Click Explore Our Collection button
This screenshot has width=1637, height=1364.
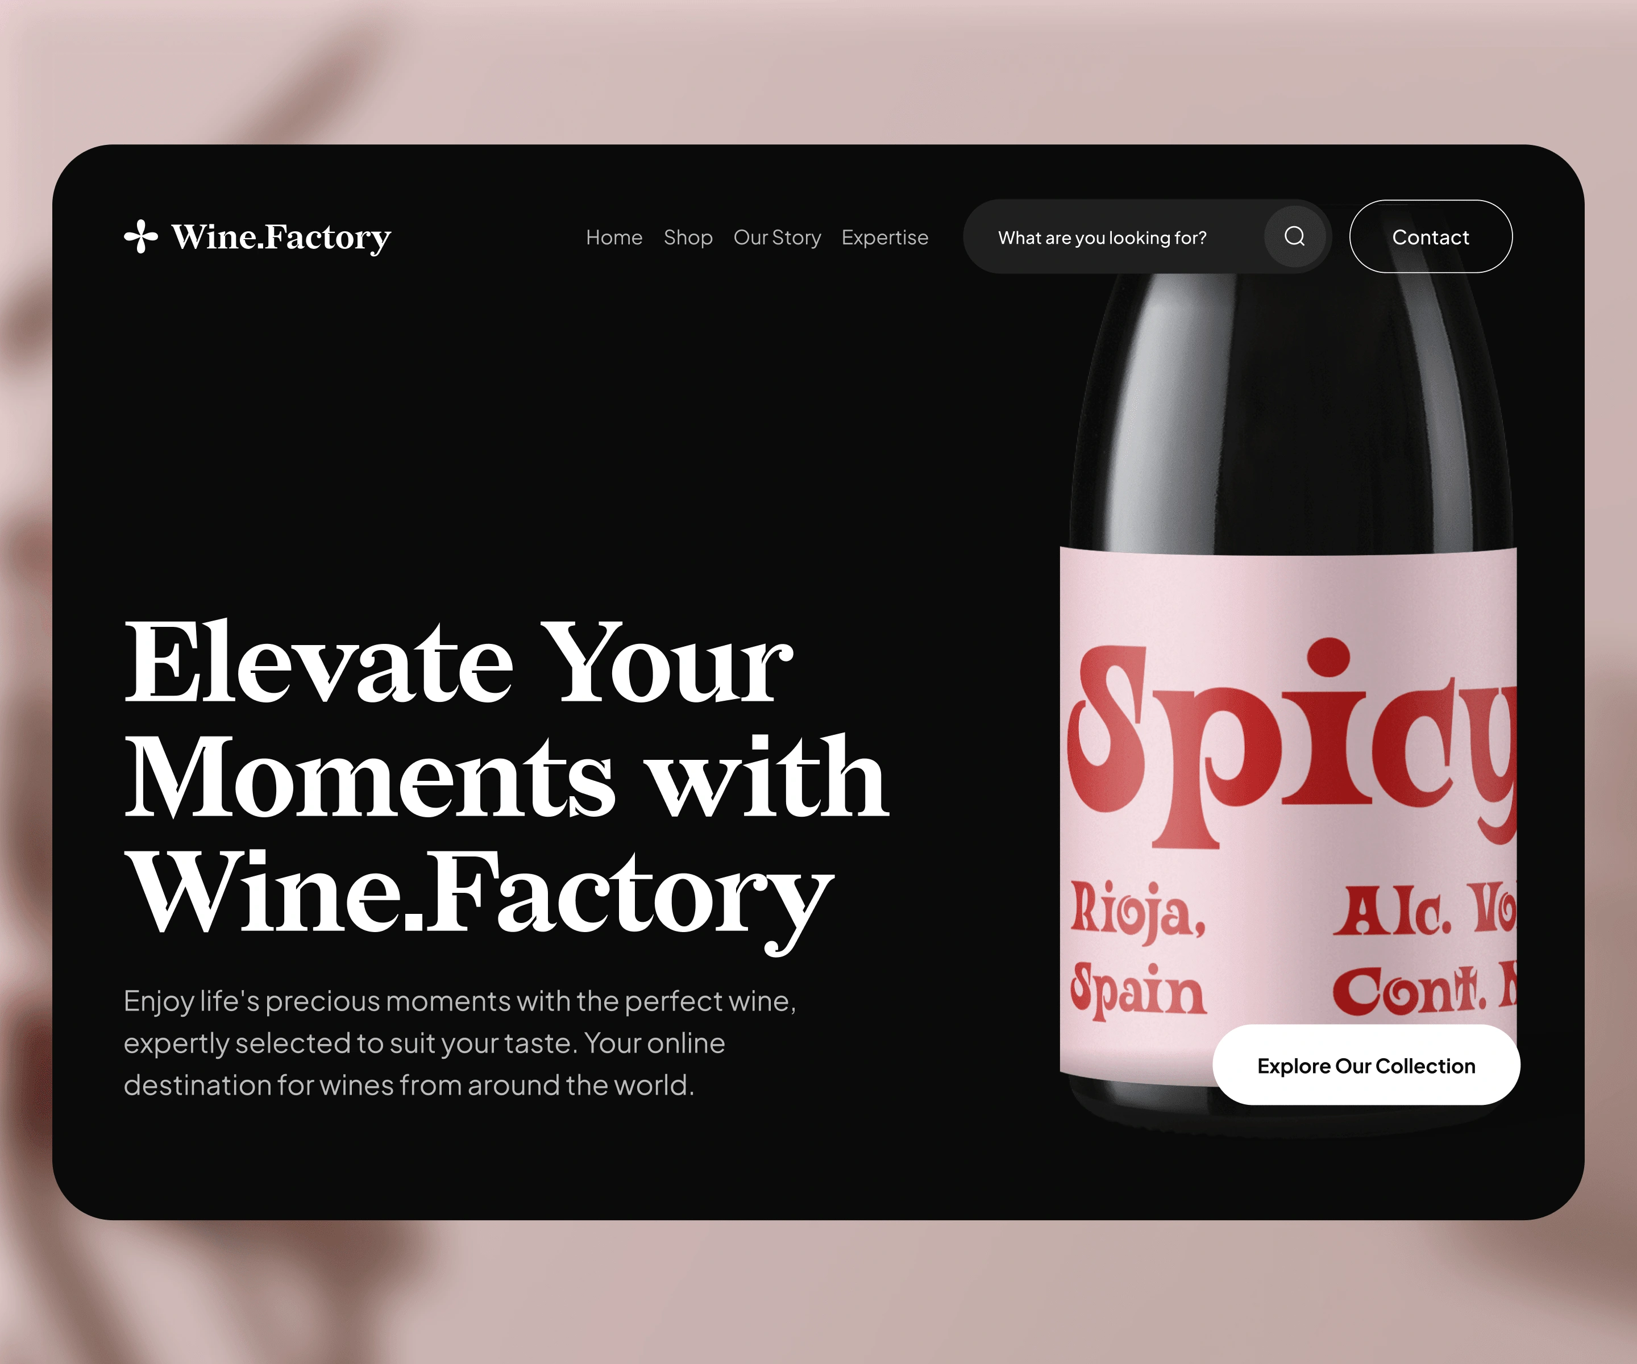pos(1366,1064)
